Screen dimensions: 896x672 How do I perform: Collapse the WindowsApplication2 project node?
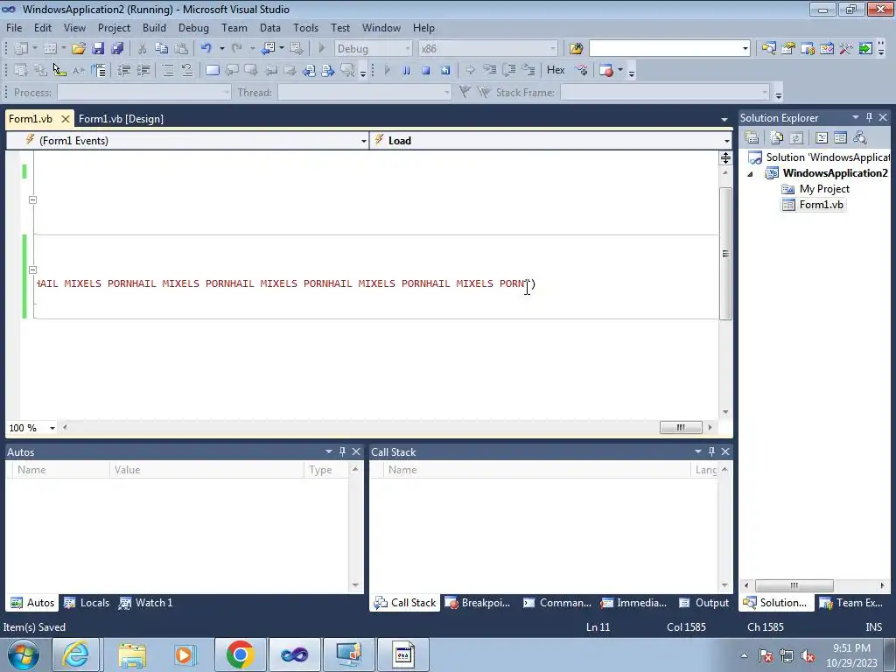[x=750, y=174]
